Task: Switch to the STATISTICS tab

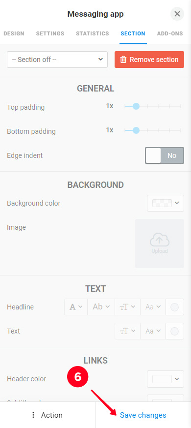Action: tap(93, 33)
